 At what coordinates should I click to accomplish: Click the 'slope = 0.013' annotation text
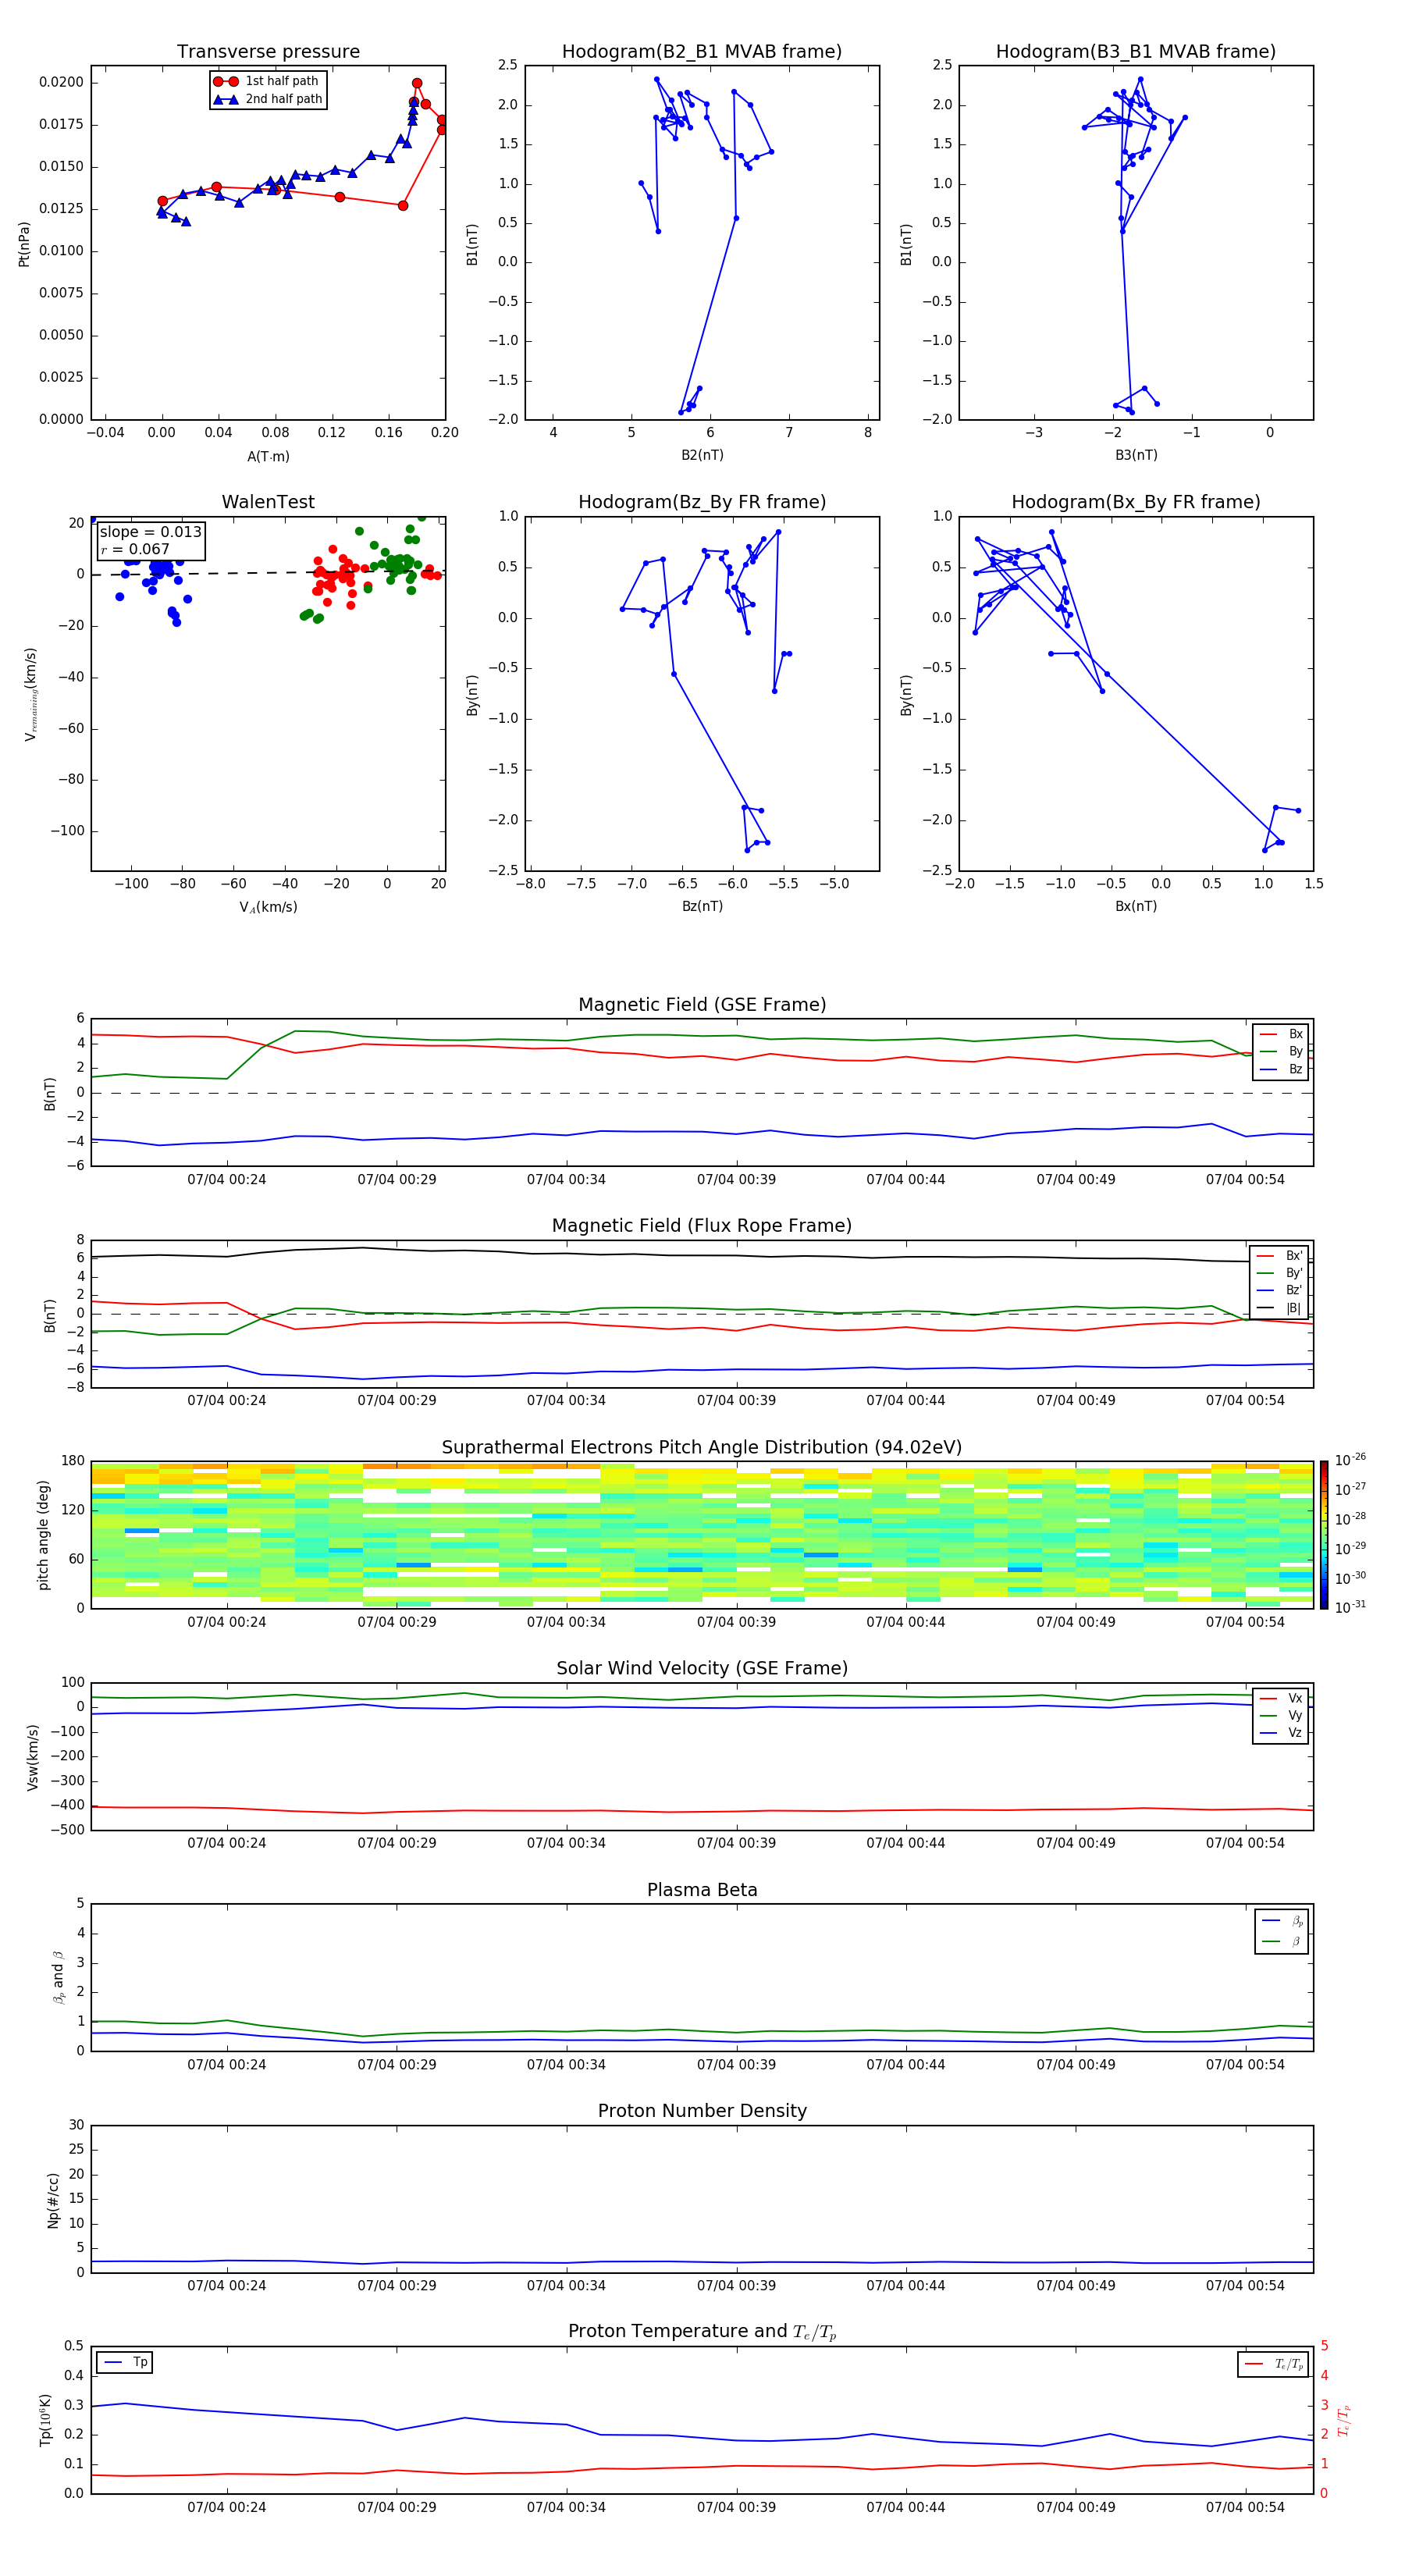coord(151,532)
